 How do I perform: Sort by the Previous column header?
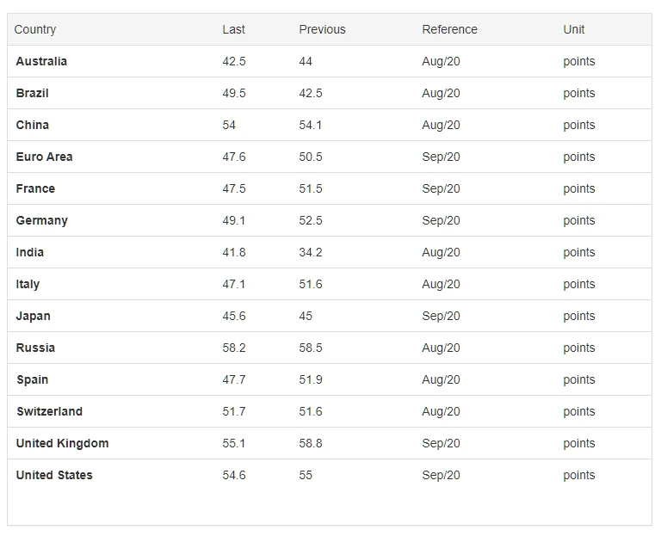click(322, 29)
